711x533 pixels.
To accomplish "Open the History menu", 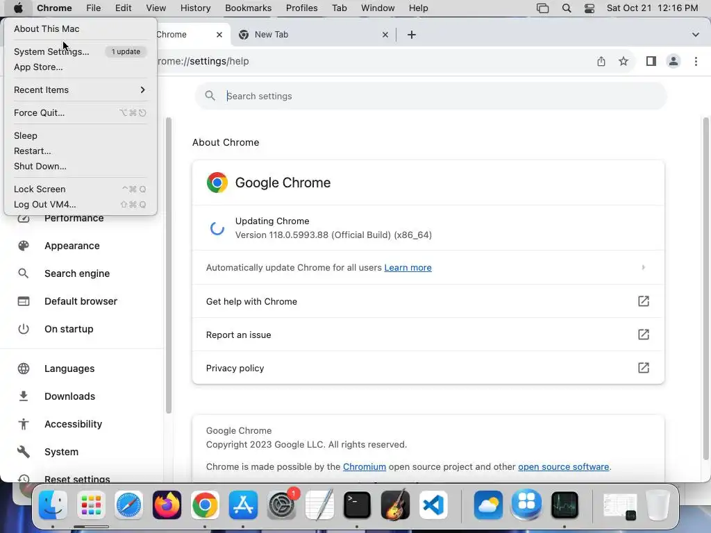I will [x=195, y=8].
